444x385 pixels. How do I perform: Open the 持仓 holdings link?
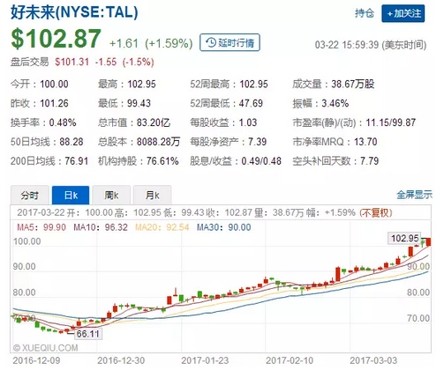[365, 13]
